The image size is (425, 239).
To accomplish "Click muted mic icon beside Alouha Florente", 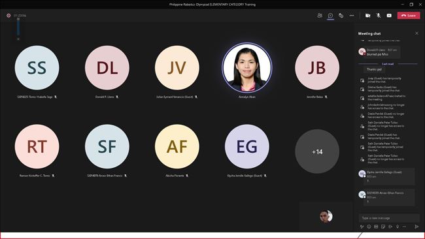I will 187,176.
